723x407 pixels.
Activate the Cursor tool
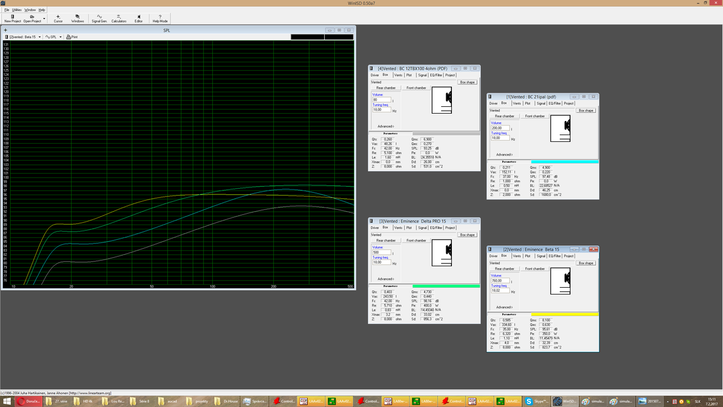[58, 19]
